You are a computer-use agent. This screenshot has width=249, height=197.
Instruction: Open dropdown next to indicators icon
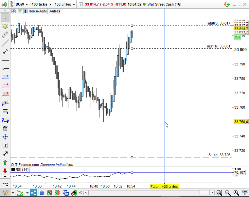coord(27,193)
